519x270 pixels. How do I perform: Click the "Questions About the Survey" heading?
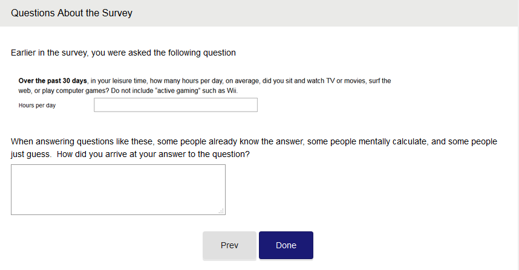pyautogui.click(x=71, y=13)
